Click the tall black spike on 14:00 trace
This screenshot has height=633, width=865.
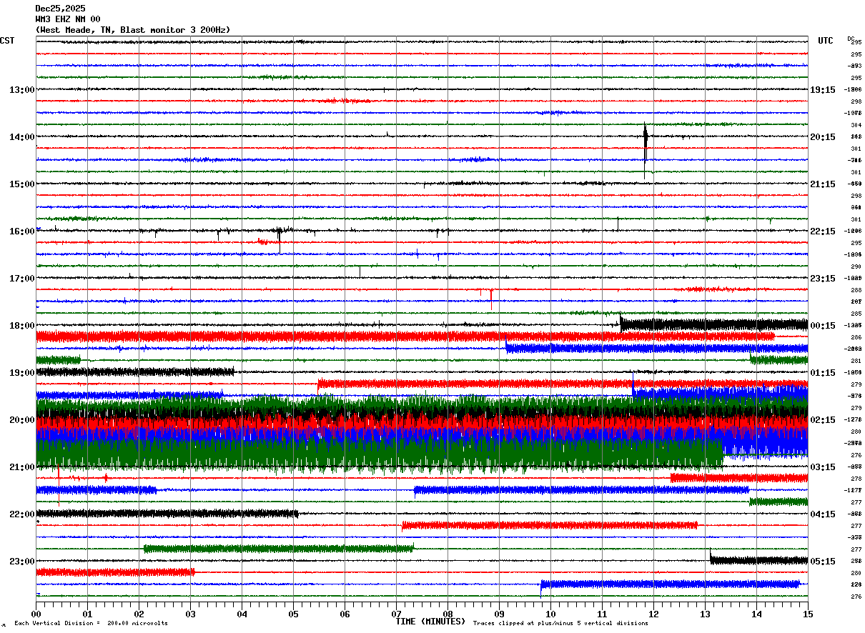click(645, 150)
